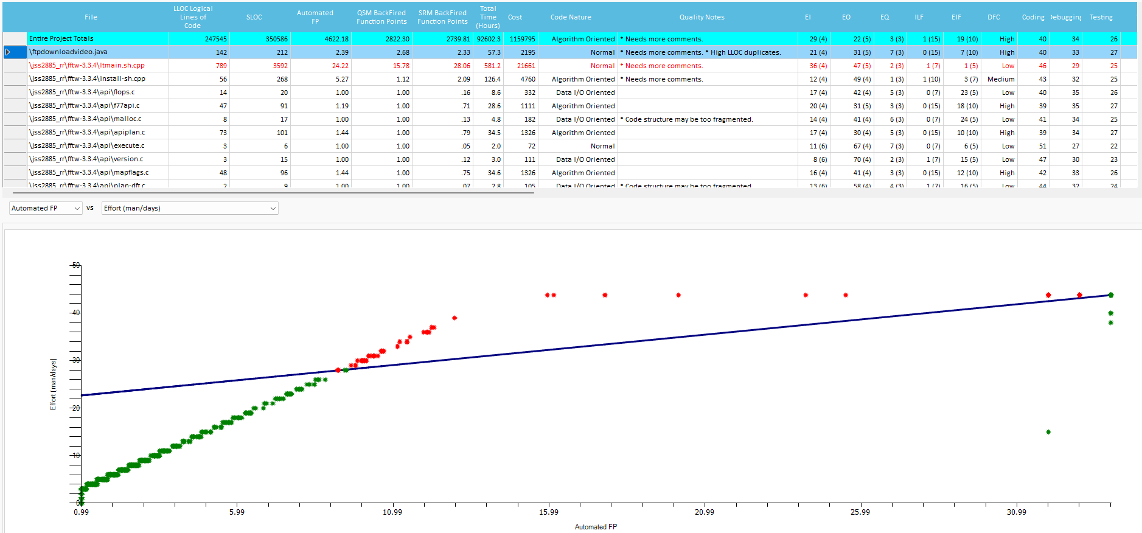Click the Cost column header
1142x533 pixels.
coord(515,17)
